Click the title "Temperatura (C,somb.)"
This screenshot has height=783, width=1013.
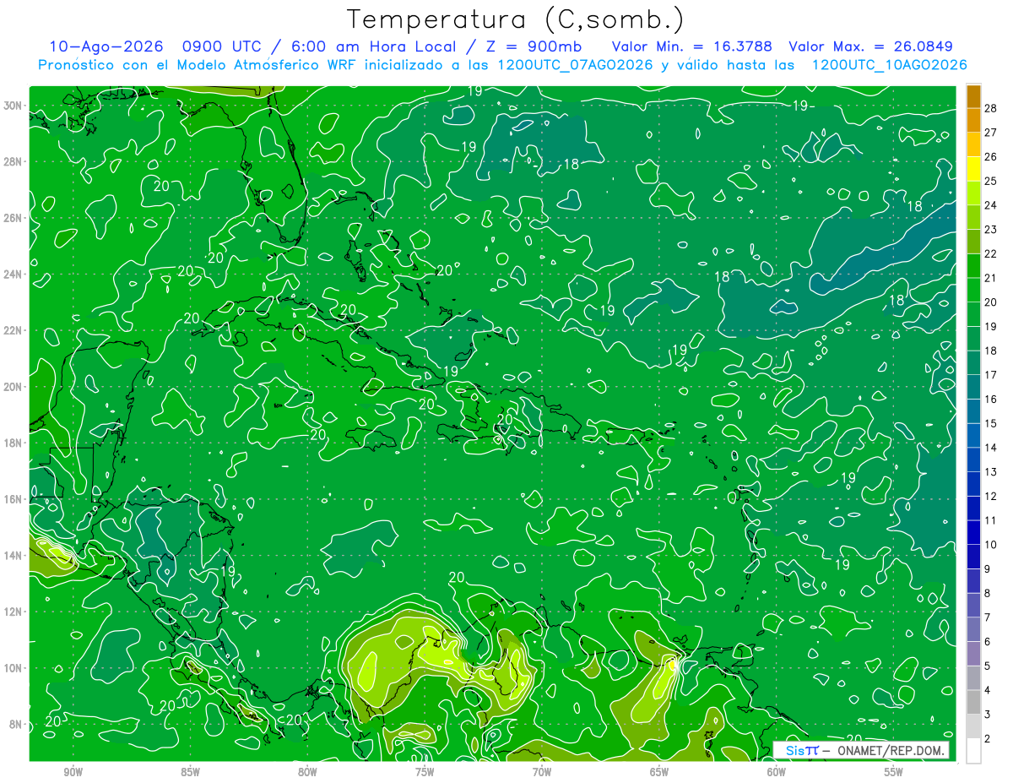point(515,19)
